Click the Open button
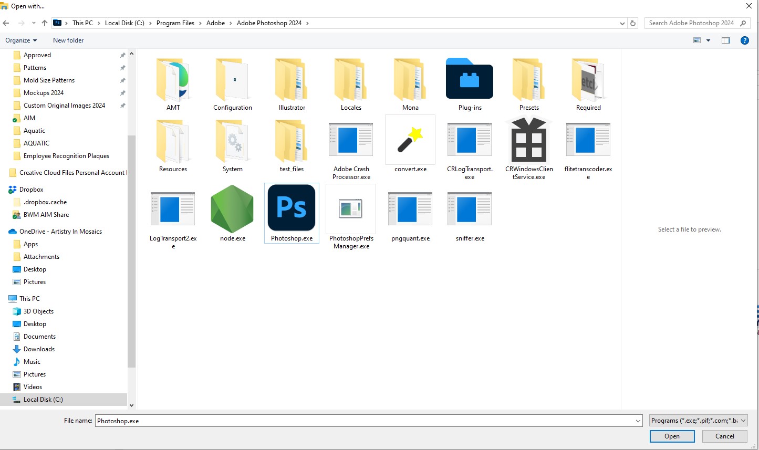 (x=672, y=436)
